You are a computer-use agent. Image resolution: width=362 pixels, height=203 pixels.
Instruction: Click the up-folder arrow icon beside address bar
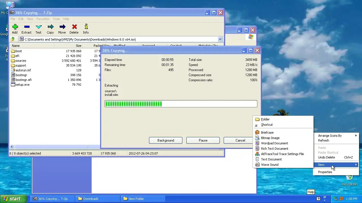(13, 39)
